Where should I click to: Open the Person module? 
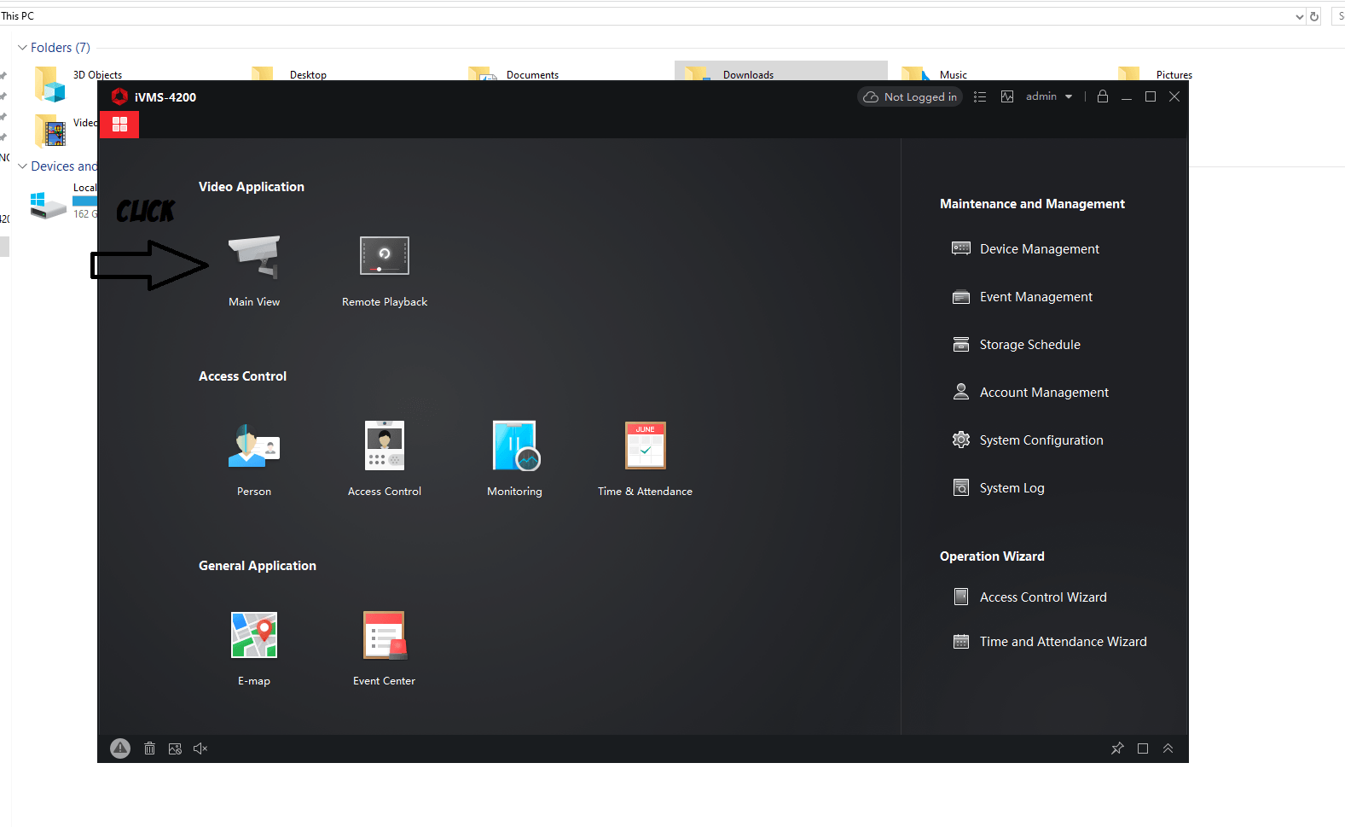coord(254,446)
